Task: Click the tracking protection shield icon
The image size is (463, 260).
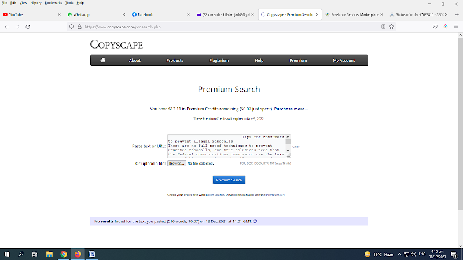Action: (71, 27)
